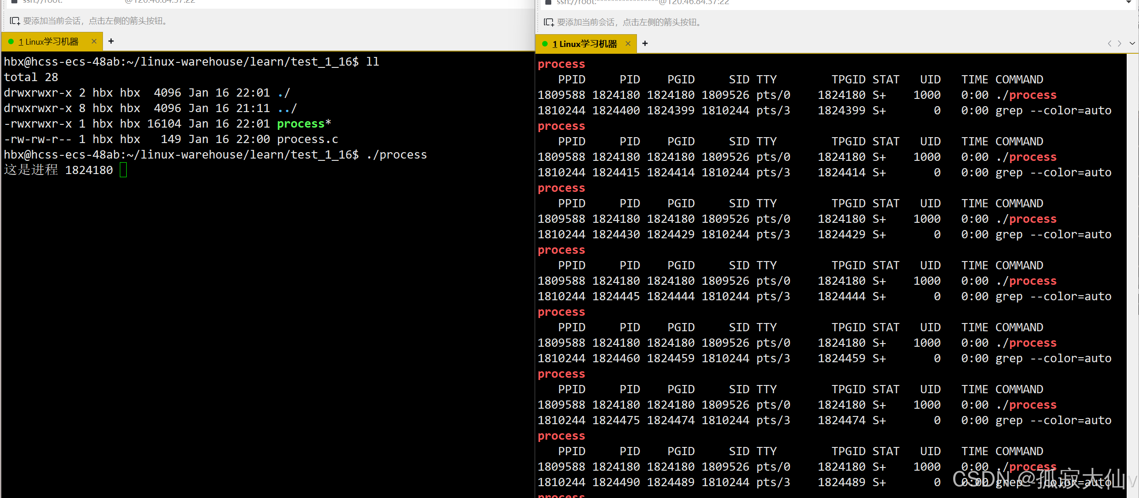
Task: Click the green process* file entry
Action: pos(304,123)
